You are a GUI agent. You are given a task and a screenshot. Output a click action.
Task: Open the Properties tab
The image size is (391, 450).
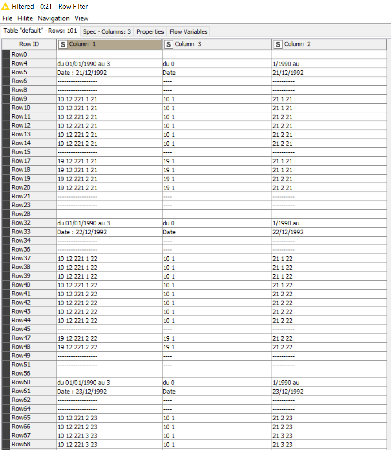click(150, 31)
